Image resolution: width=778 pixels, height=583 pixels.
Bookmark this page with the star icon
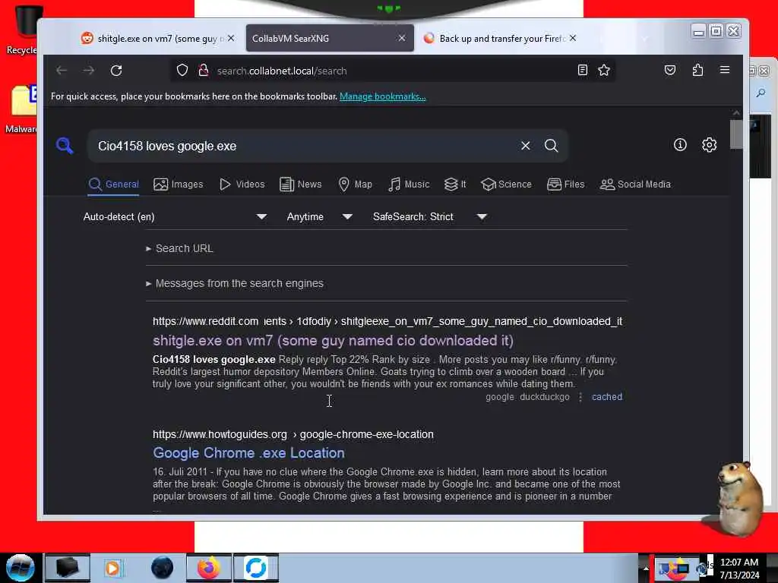(604, 70)
